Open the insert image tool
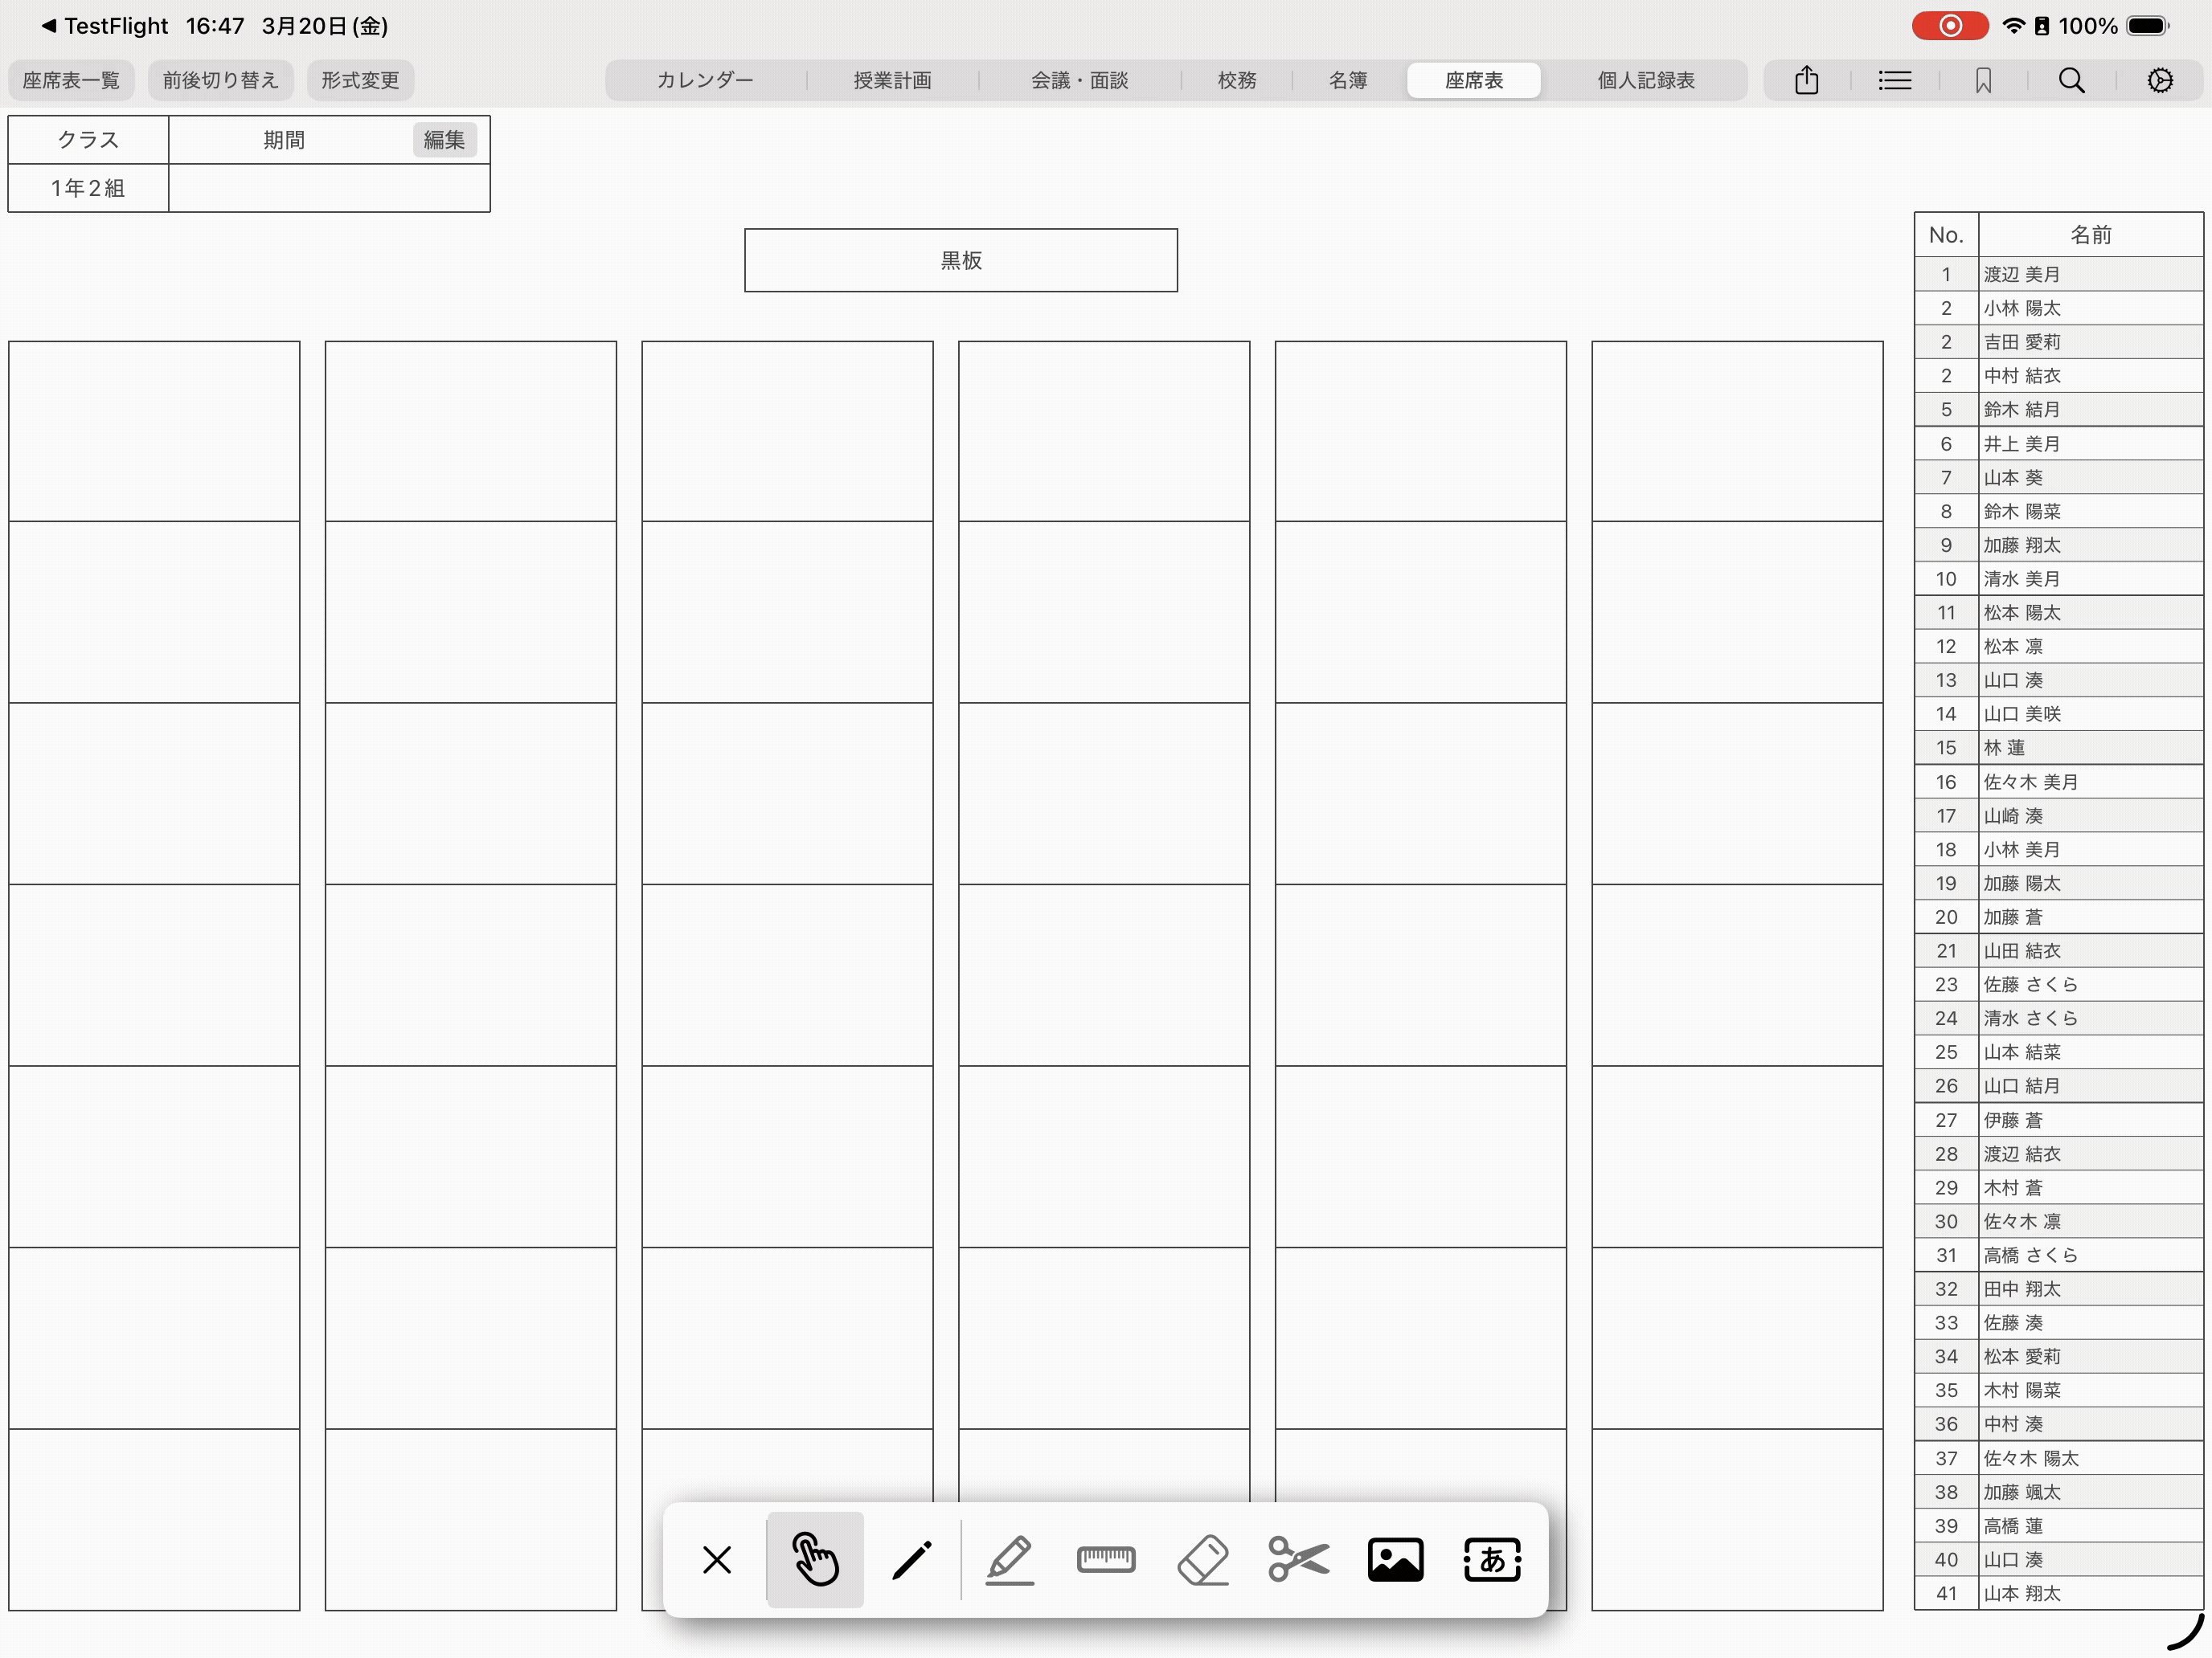This screenshot has width=2212, height=1658. pyautogui.click(x=1395, y=1559)
